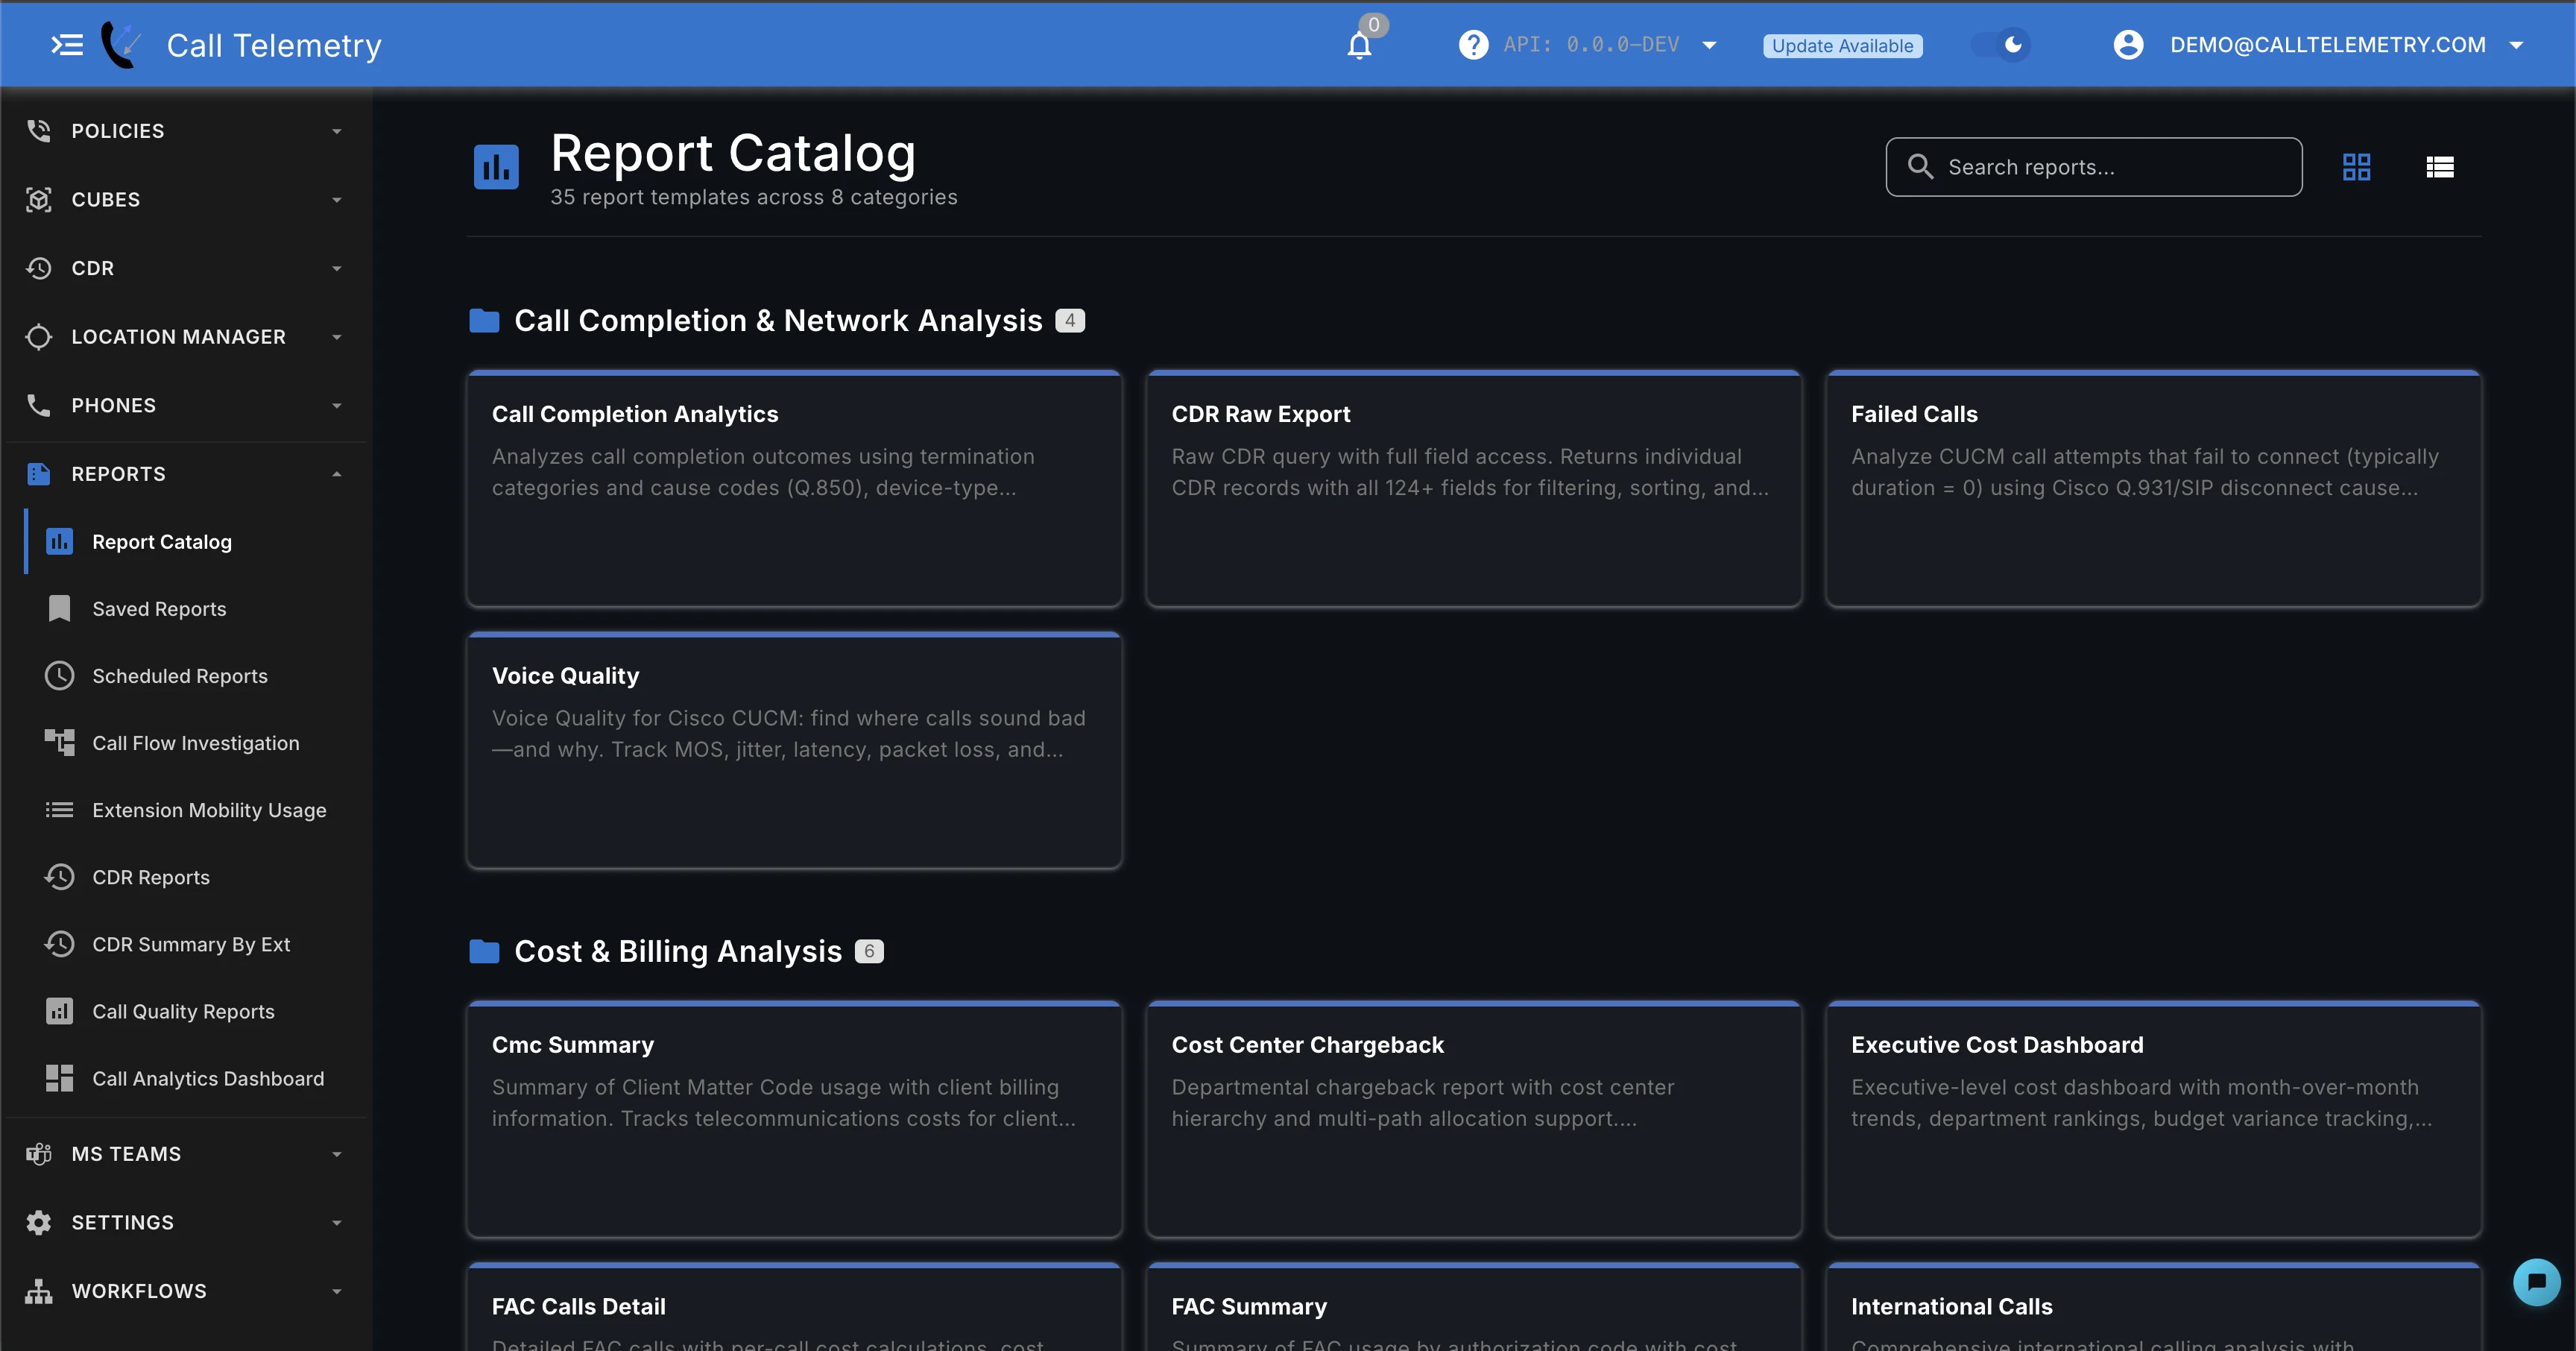
Task: Open the CDR Raw Export report card
Action: point(1474,488)
